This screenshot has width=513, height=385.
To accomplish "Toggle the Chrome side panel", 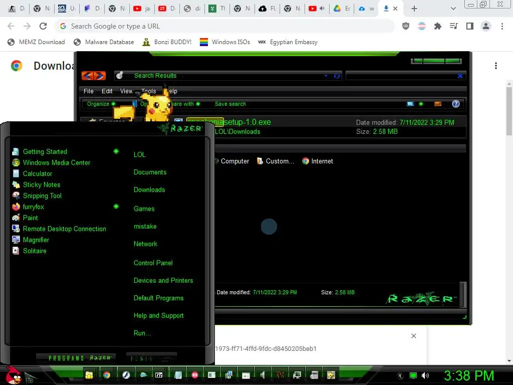I will (x=470, y=26).
